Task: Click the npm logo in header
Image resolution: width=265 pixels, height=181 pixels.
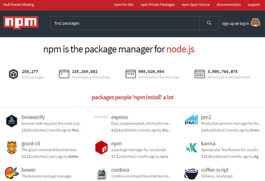Action: click(x=21, y=23)
